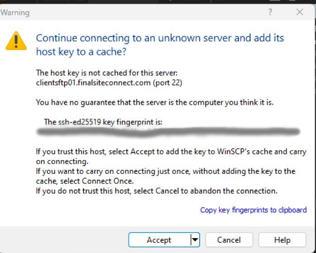The image size is (316, 253).
Task: Click the 'You have no guarantee' warning sentence
Action: pos(155,103)
